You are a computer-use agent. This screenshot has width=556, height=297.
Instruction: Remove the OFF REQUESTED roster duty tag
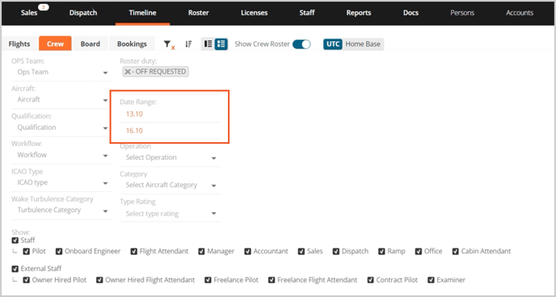point(128,72)
